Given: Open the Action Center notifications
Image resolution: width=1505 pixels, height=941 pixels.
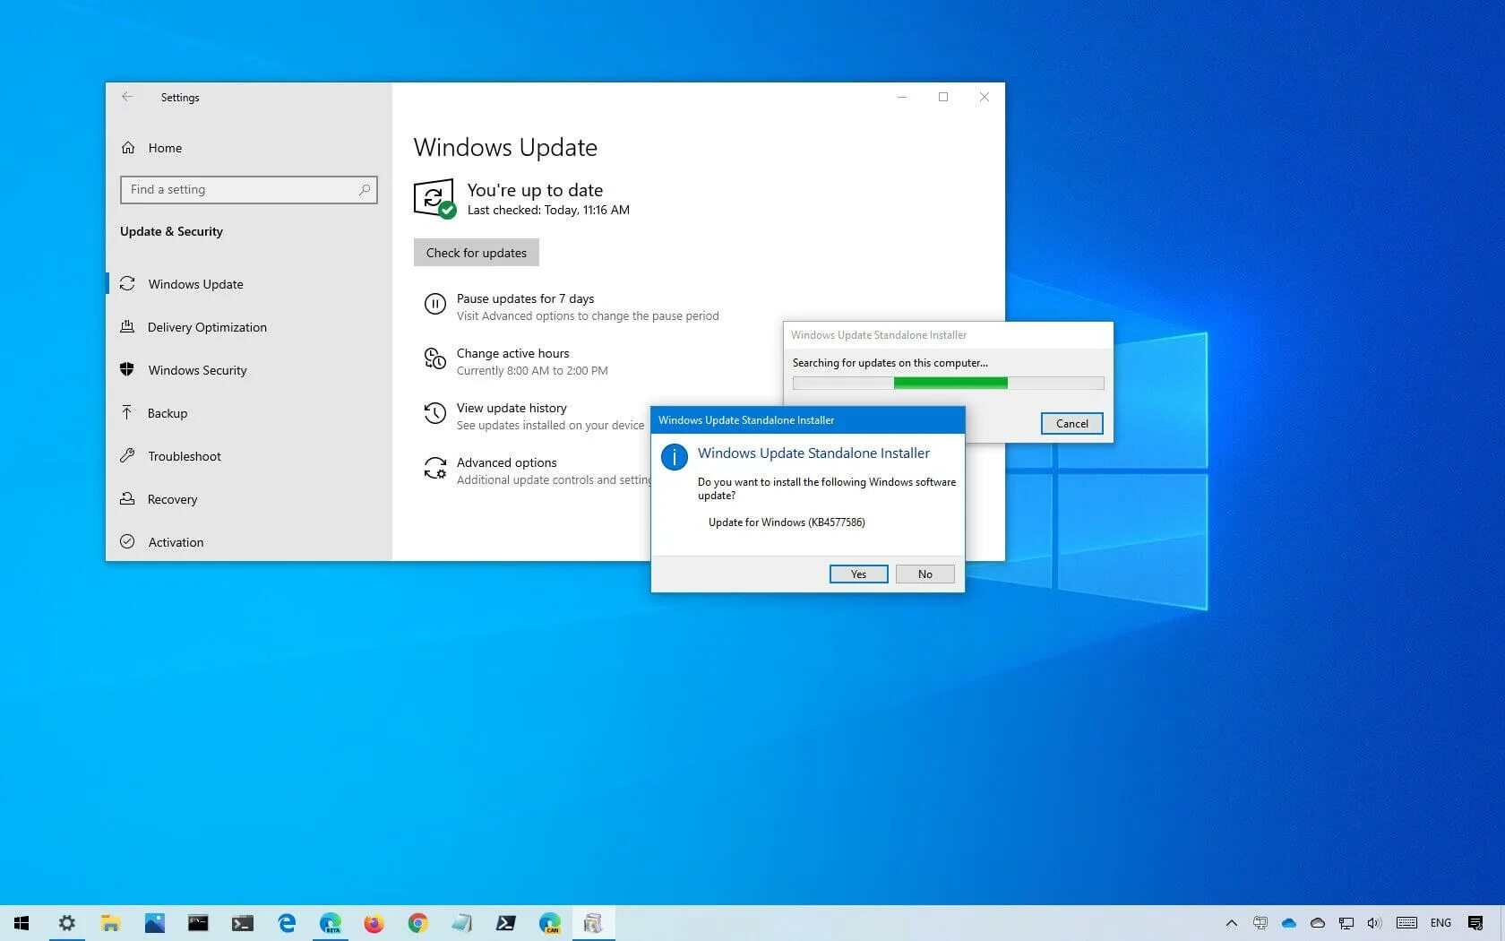Looking at the screenshot, I should (x=1475, y=923).
